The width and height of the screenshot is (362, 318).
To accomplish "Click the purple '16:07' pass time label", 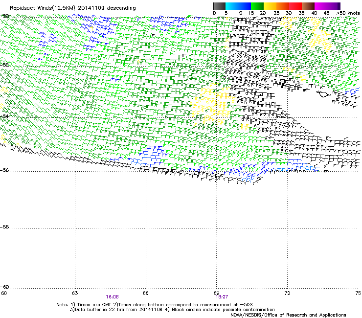I will 222,297.
